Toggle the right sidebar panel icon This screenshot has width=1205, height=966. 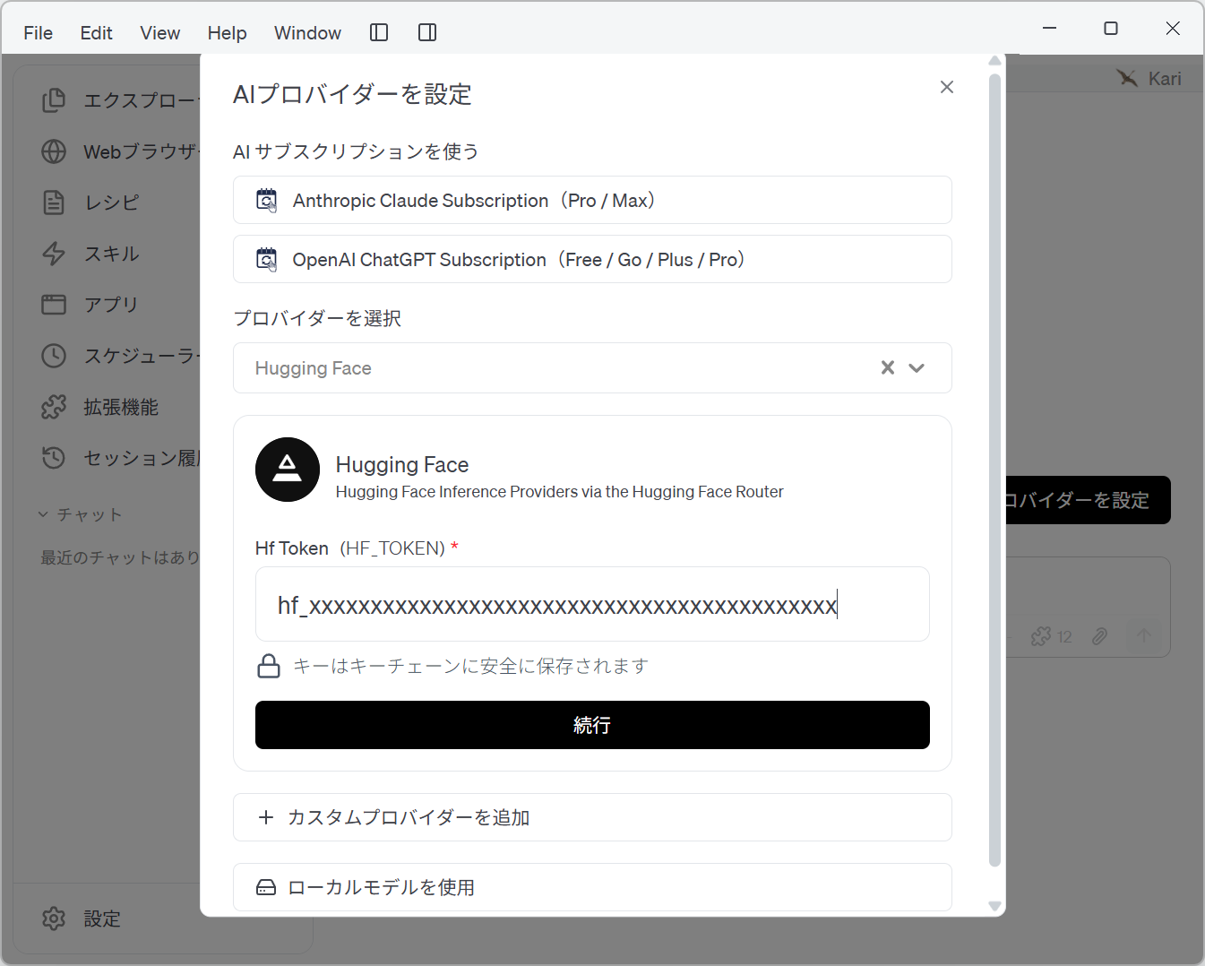(x=427, y=32)
